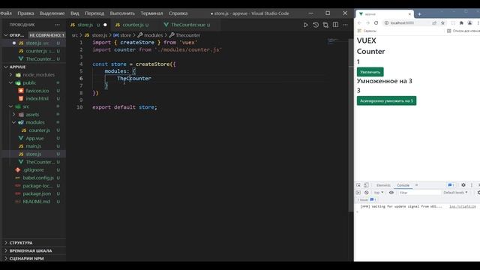
Task: Share this page from the address bar
Action: pos(434,23)
